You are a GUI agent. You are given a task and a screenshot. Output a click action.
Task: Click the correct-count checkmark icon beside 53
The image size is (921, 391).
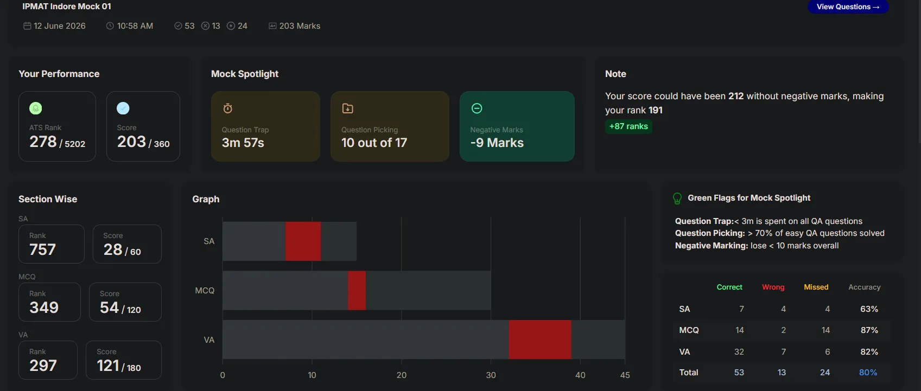point(178,26)
